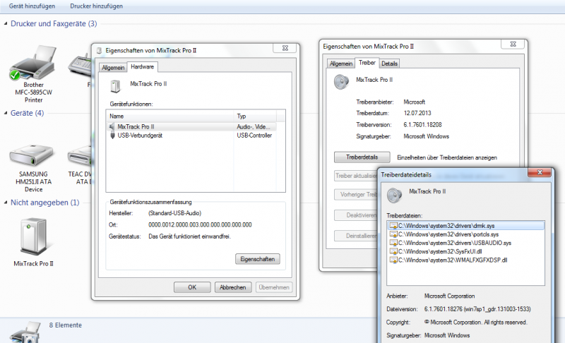Click the Treiberdatum value 12.07.2013
Image resolution: width=565 pixels, height=343 pixels.
click(417, 113)
